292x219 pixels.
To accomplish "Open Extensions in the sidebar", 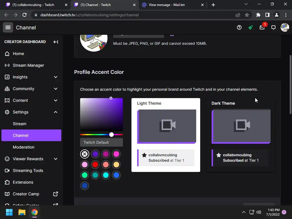I will [x=31, y=182].
